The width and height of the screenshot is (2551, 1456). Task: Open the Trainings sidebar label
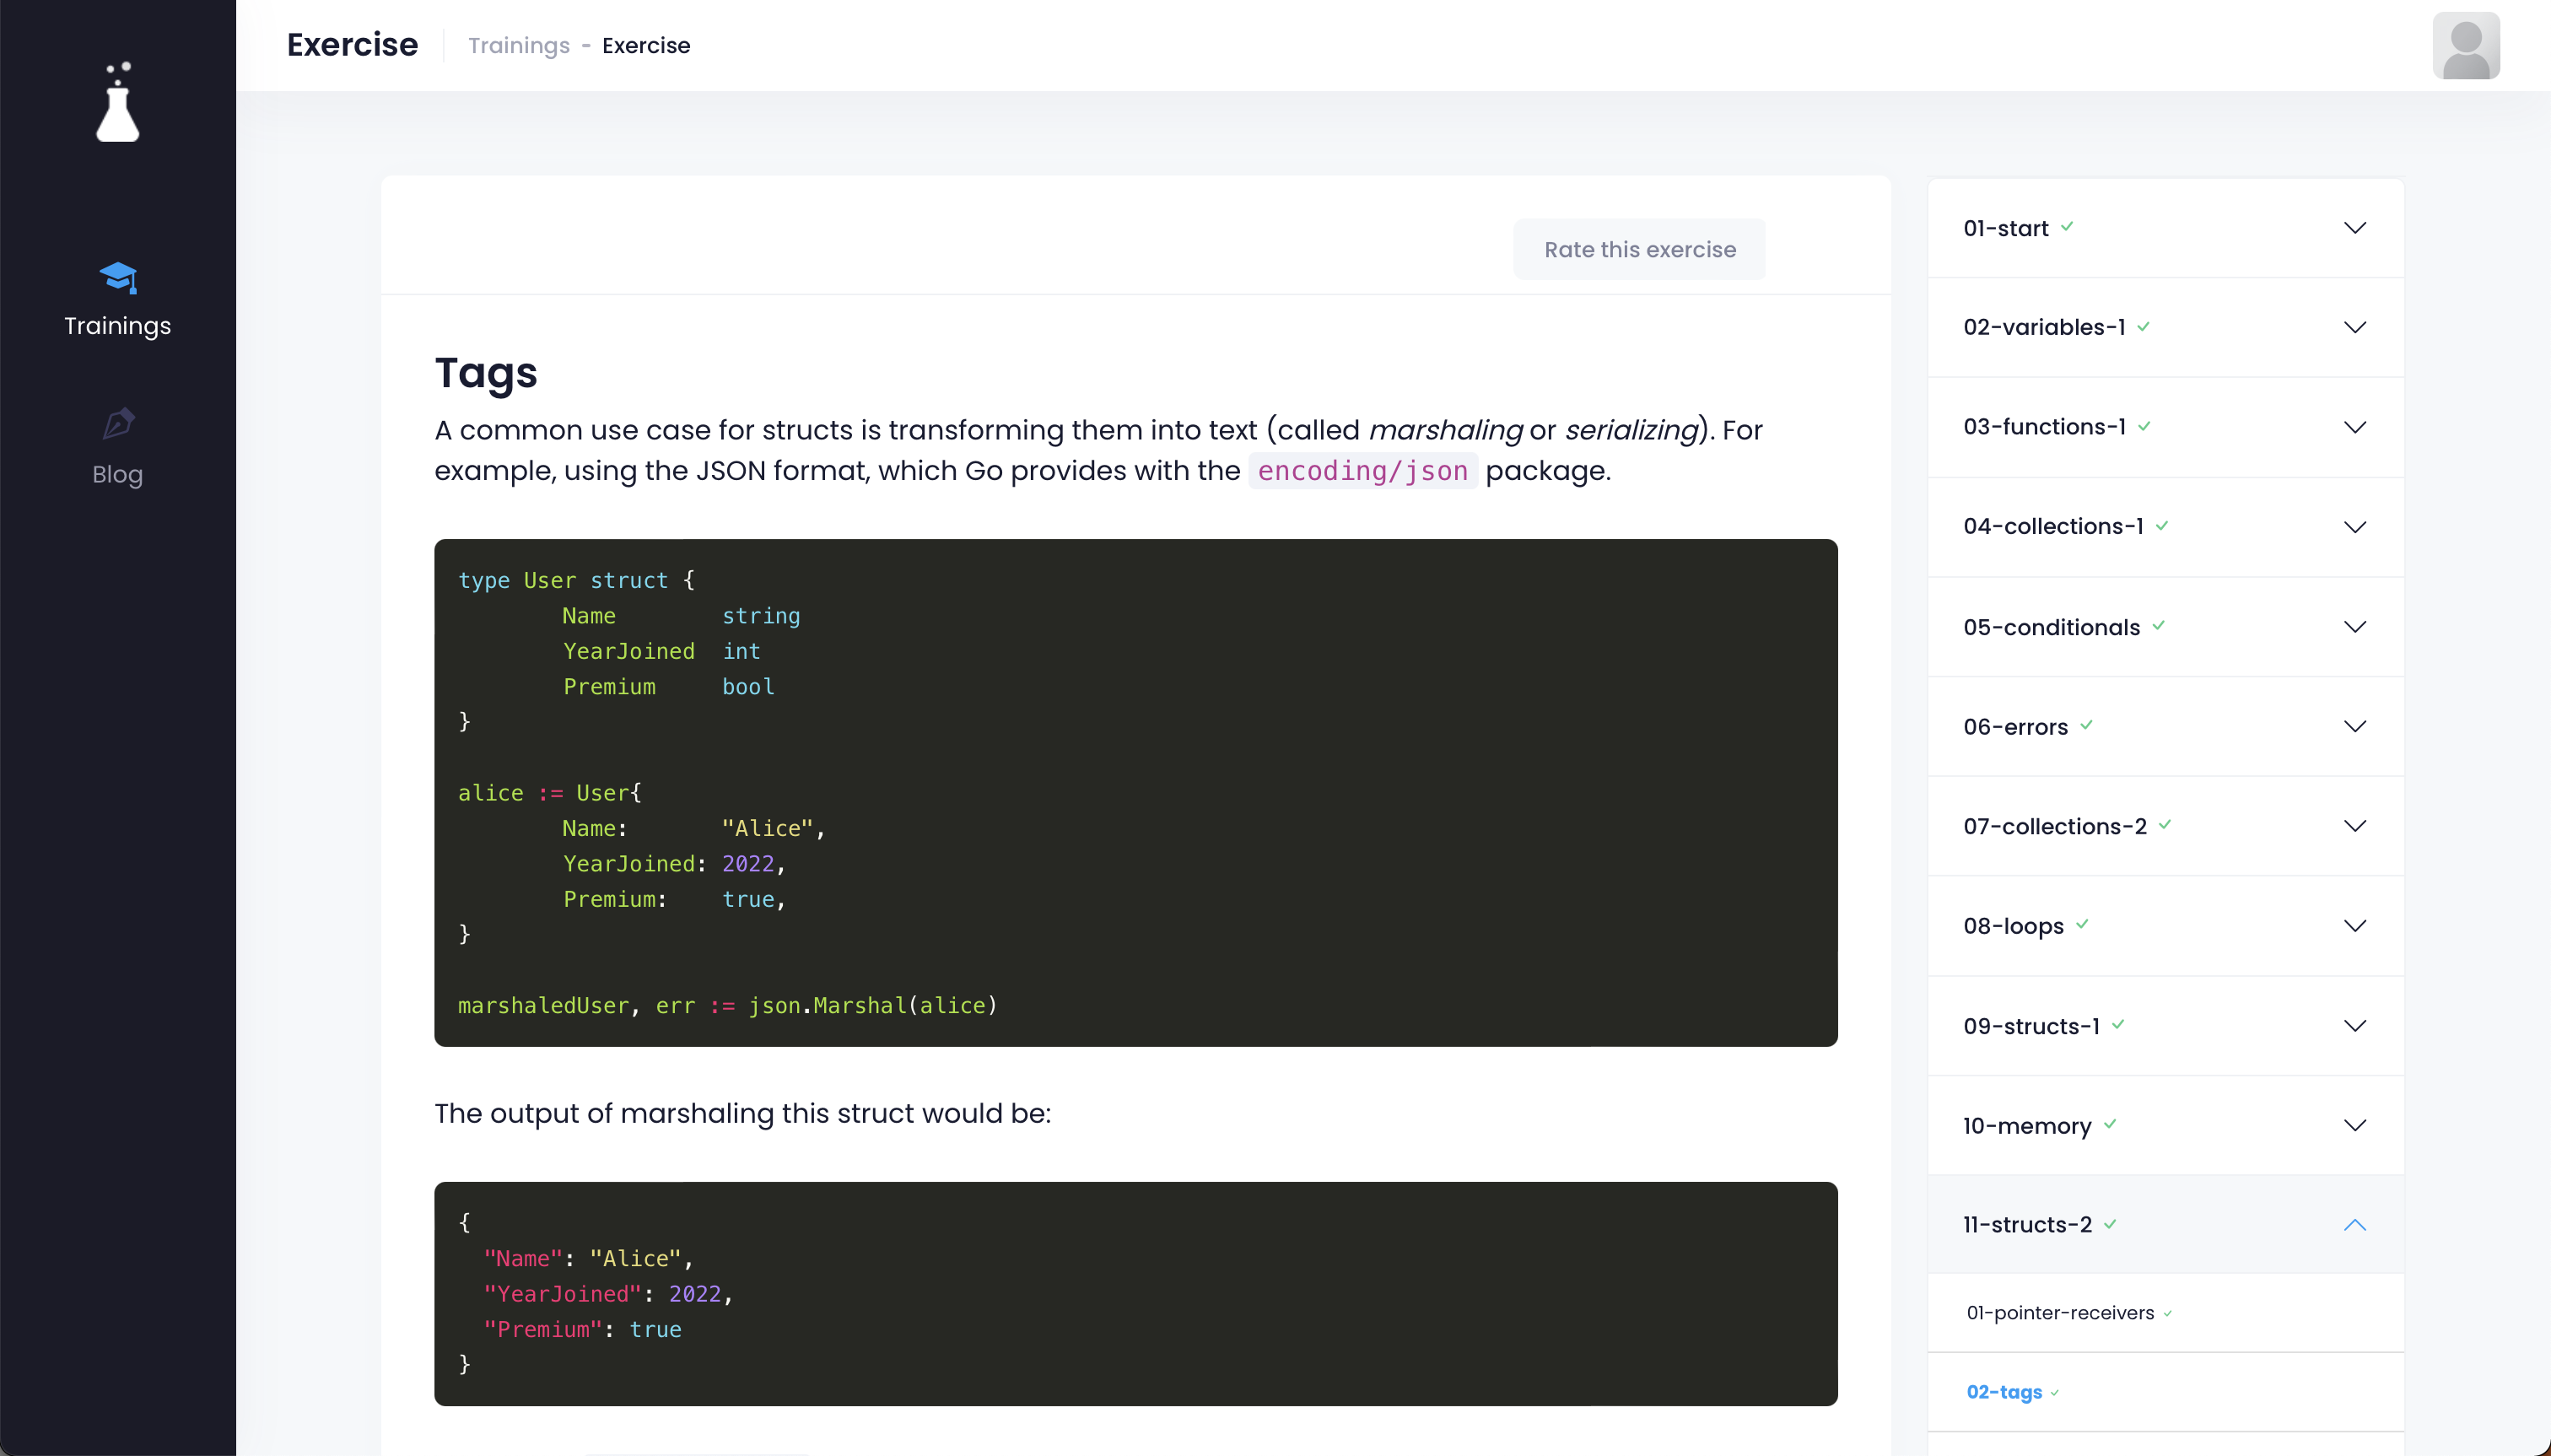118,326
